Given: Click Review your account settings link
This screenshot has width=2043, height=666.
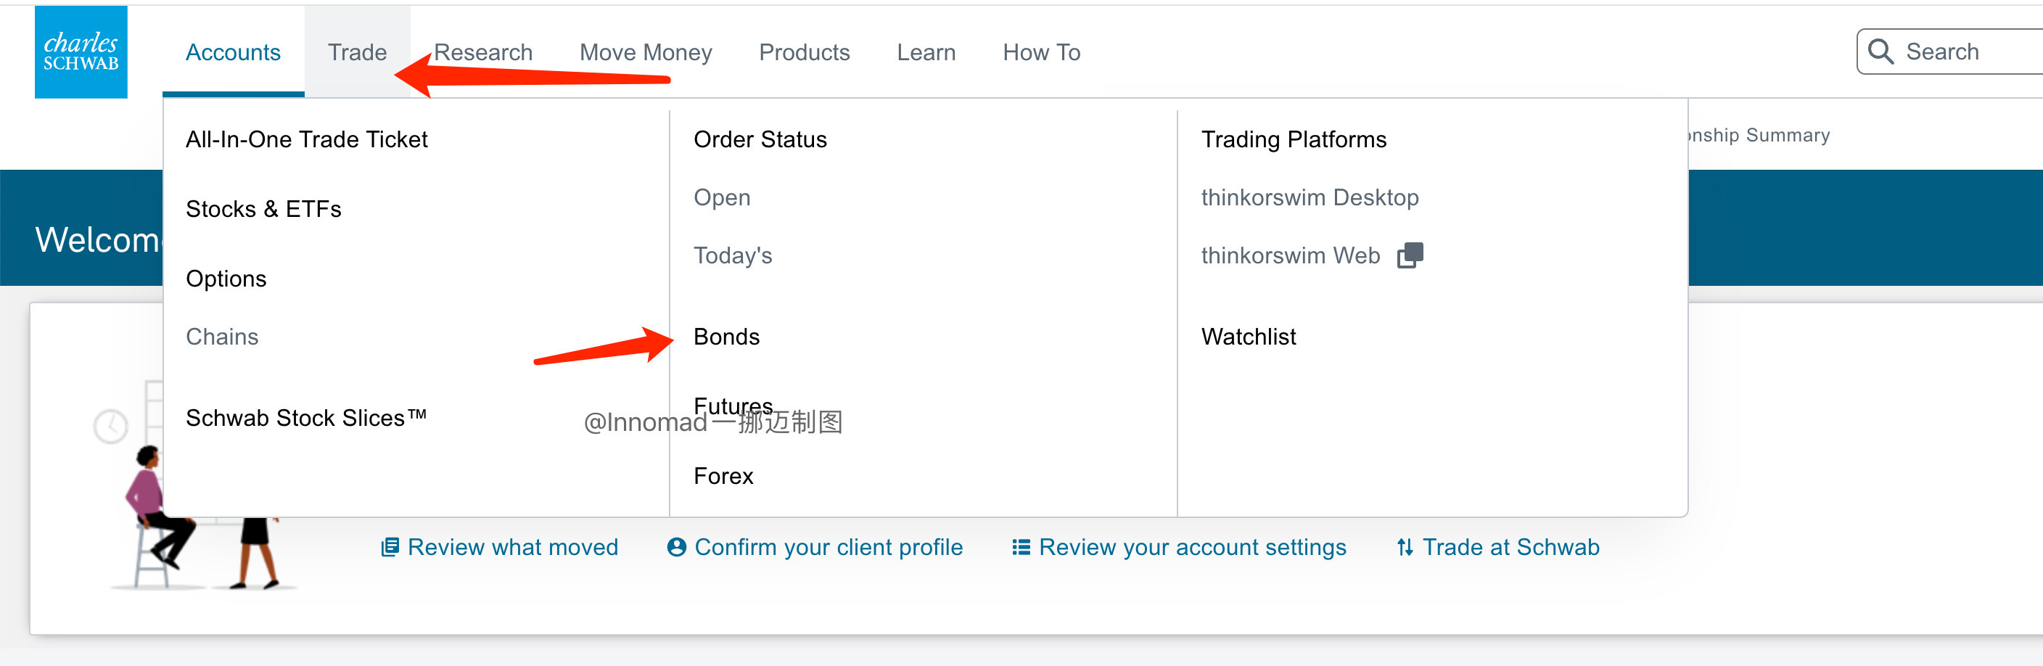Looking at the screenshot, I should (1192, 547).
